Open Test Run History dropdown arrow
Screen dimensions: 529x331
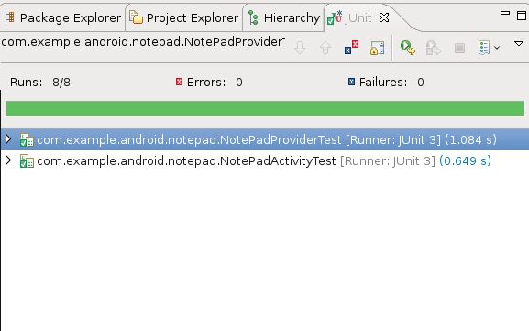click(x=497, y=48)
